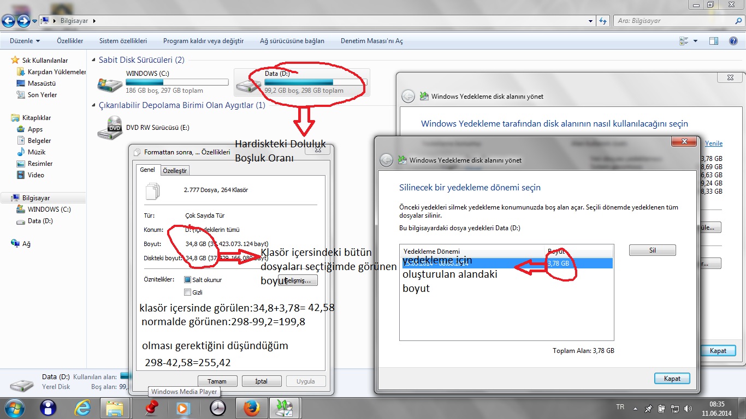Select 'Ağ sürücüsüne bağlan' in the toolbar

pyautogui.click(x=292, y=41)
